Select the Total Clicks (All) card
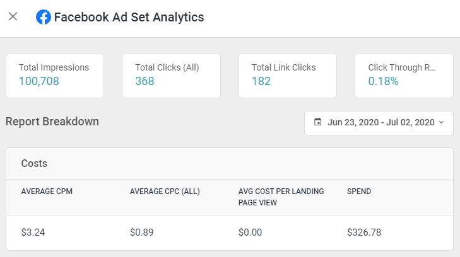This screenshot has height=257, width=460. tap(171, 75)
